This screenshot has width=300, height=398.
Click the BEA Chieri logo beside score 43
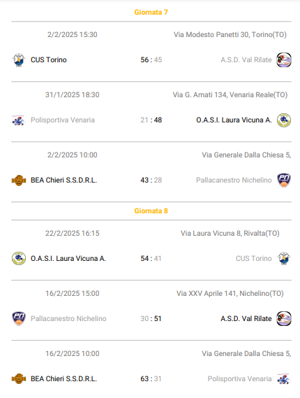pyautogui.click(x=19, y=180)
